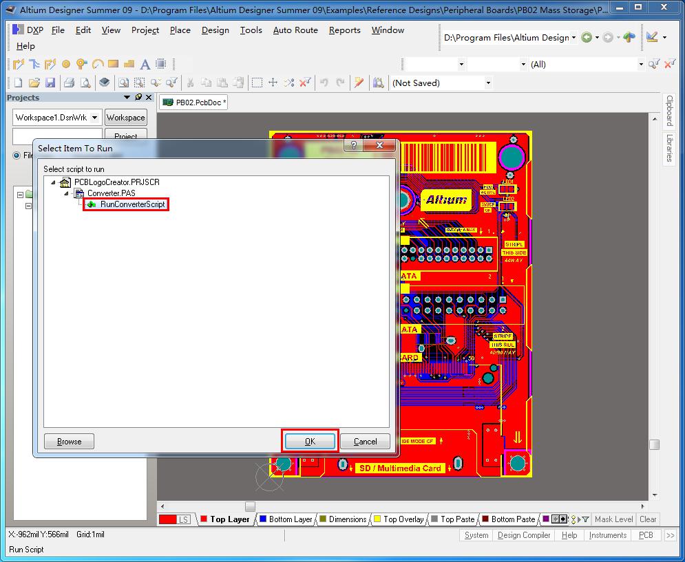Select the place fill rectangle tool
685x562 pixels.
pyautogui.click(x=113, y=64)
